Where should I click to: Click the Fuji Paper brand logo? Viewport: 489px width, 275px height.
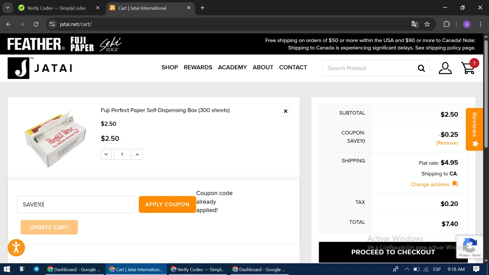(x=82, y=44)
